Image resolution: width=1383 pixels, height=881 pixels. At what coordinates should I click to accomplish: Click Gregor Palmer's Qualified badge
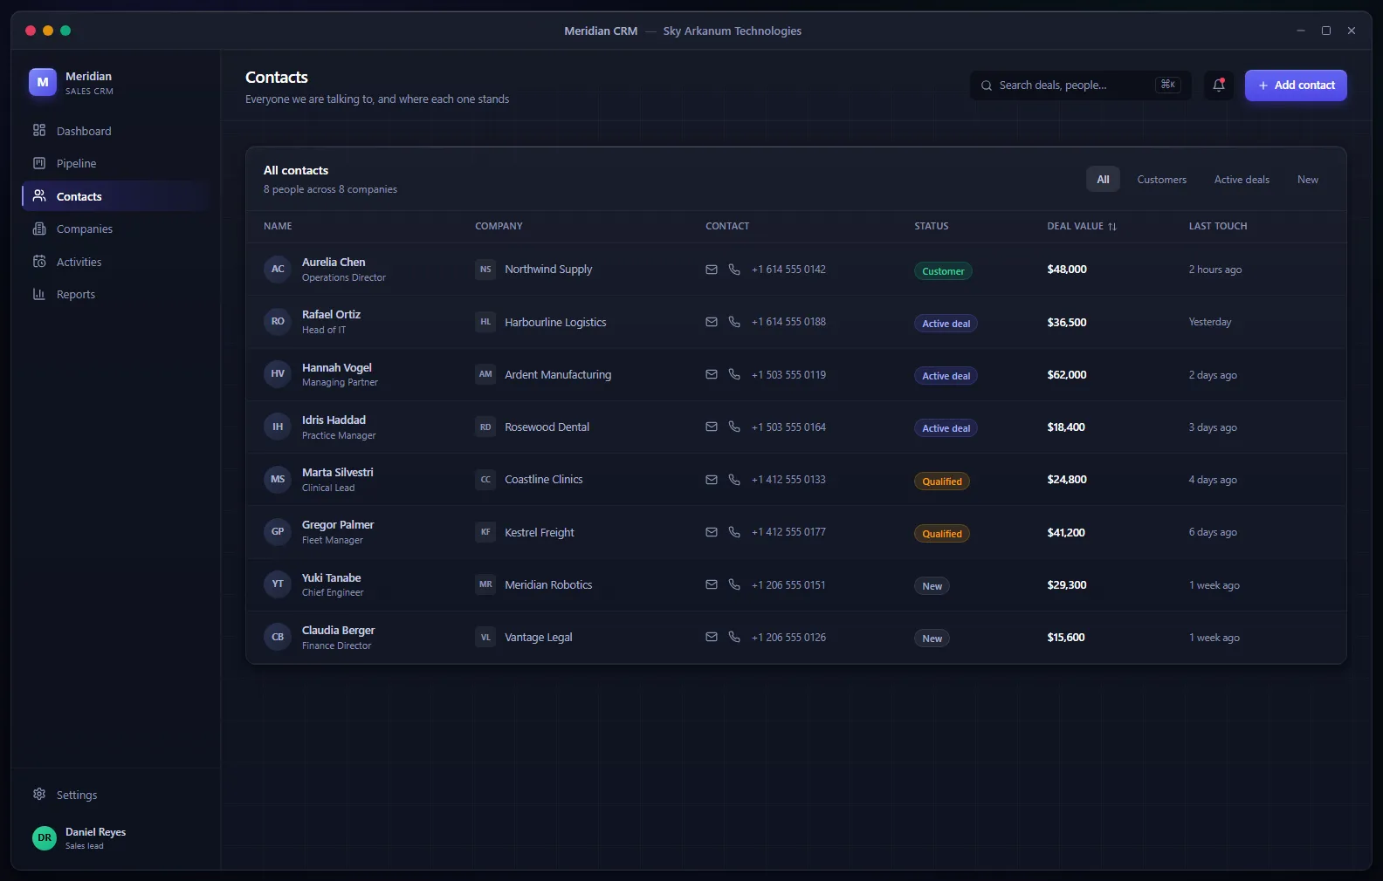[942, 534]
